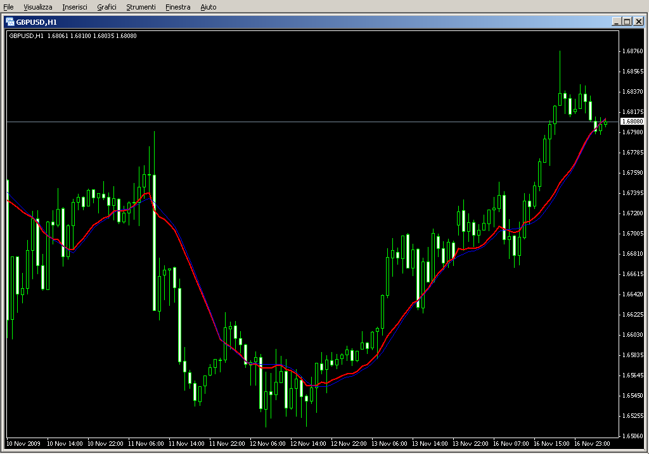The image size is (649, 454).
Task: Open the Inserisci menu
Action: click(x=75, y=7)
